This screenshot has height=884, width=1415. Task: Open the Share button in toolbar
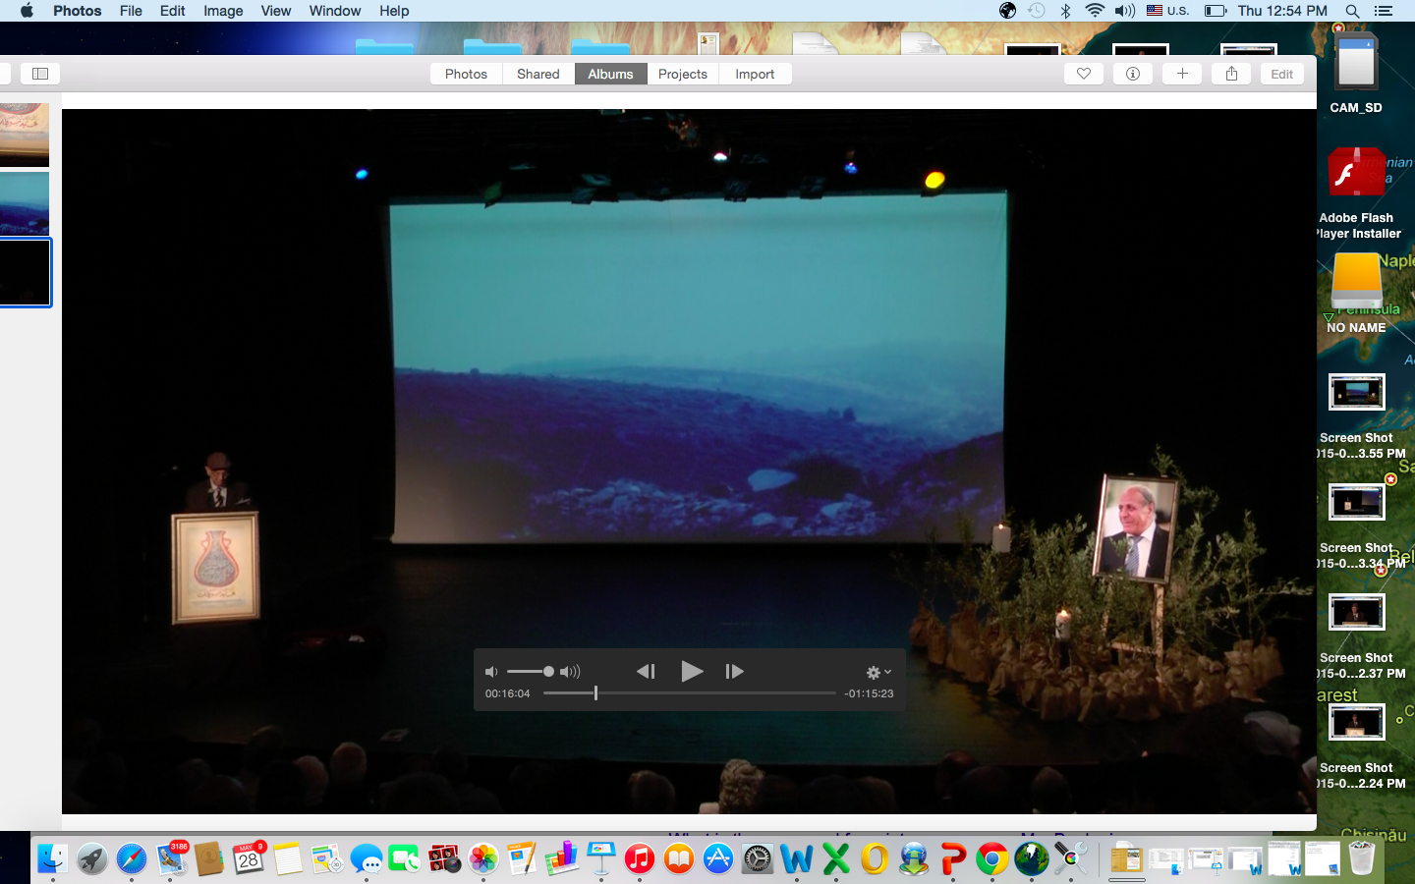[x=1231, y=74]
